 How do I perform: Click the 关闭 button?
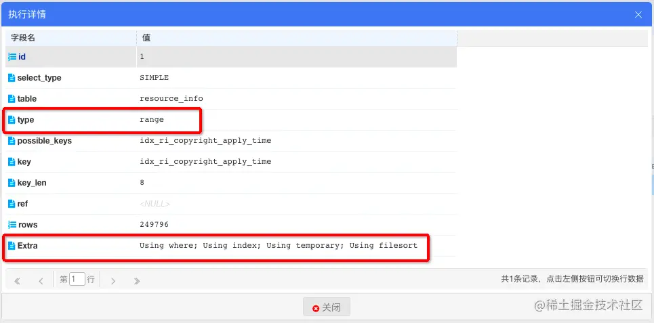(x=327, y=307)
